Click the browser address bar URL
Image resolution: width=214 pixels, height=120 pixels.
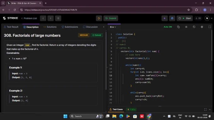[x=51, y=10]
